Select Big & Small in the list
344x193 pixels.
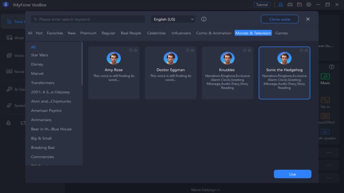(x=41, y=138)
